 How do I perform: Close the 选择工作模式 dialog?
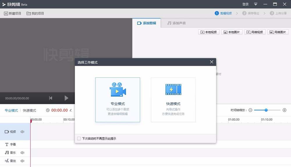212,62
